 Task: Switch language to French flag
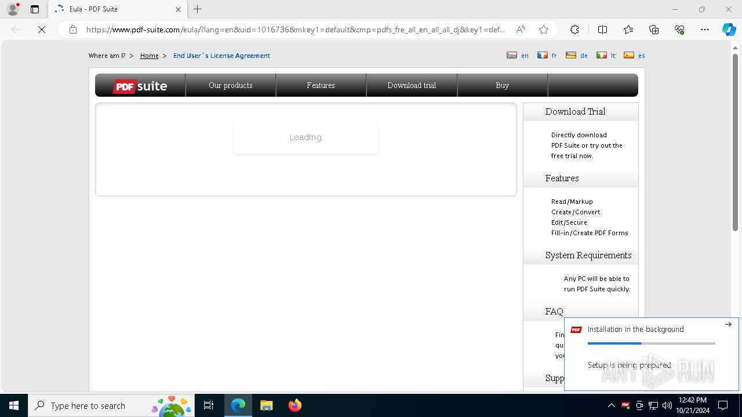click(543, 56)
